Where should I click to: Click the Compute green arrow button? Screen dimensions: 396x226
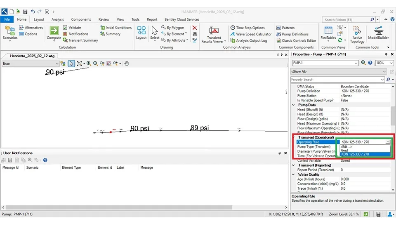(x=54, y=31)
